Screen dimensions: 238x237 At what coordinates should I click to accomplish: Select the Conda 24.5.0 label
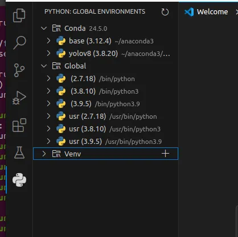point(86,29)
